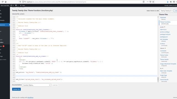The image size is (177, 99).
Task: Open postcss.config.js in Theme Files
Action: click(165, 32)
